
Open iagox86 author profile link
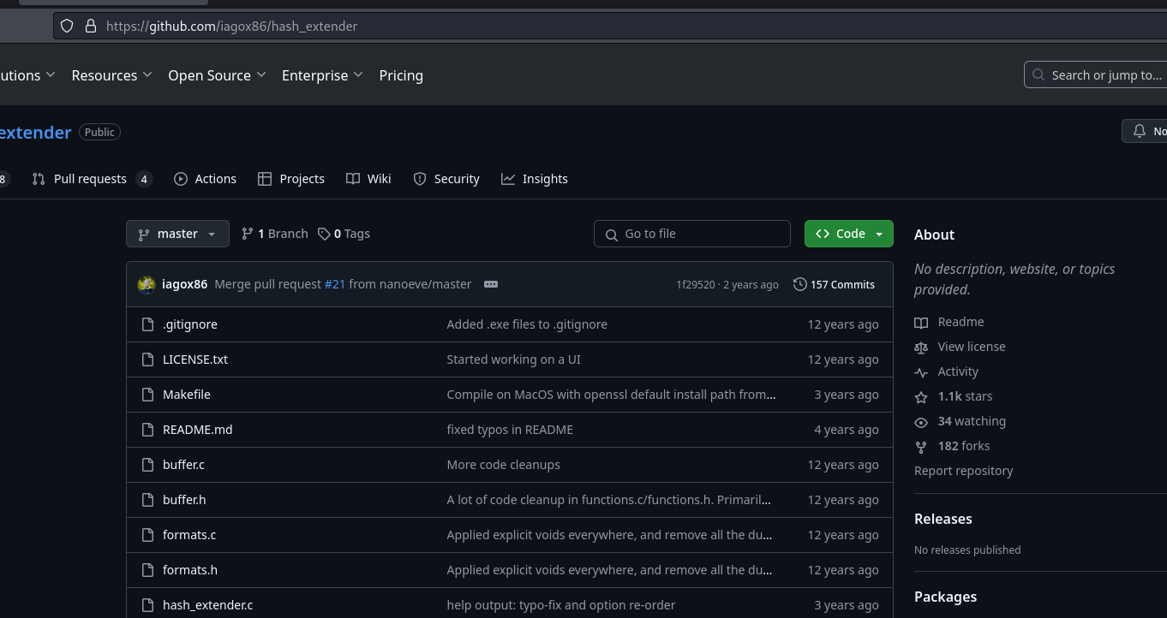pyautogui.click(x=185, y=284)
